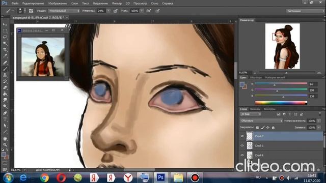Select the Rectangular Marquee tool
This screenshot has width=326, height=183.
pyautogui.click(x=5, y=30)
